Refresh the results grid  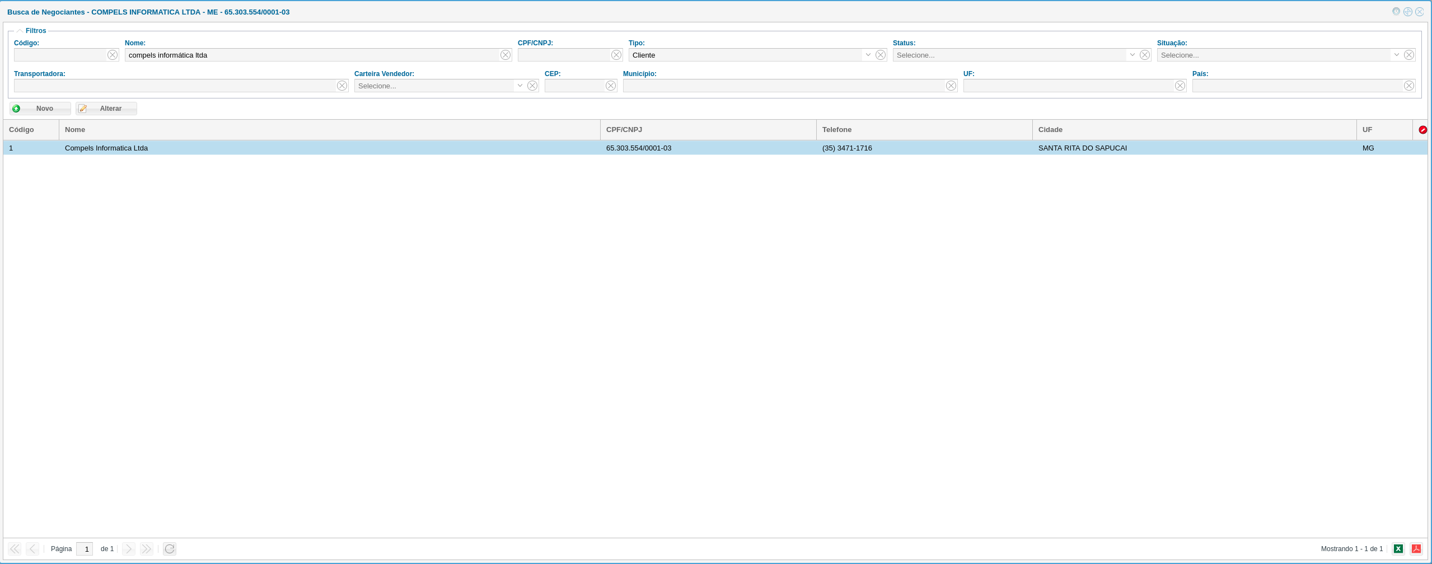coord(170,549)
